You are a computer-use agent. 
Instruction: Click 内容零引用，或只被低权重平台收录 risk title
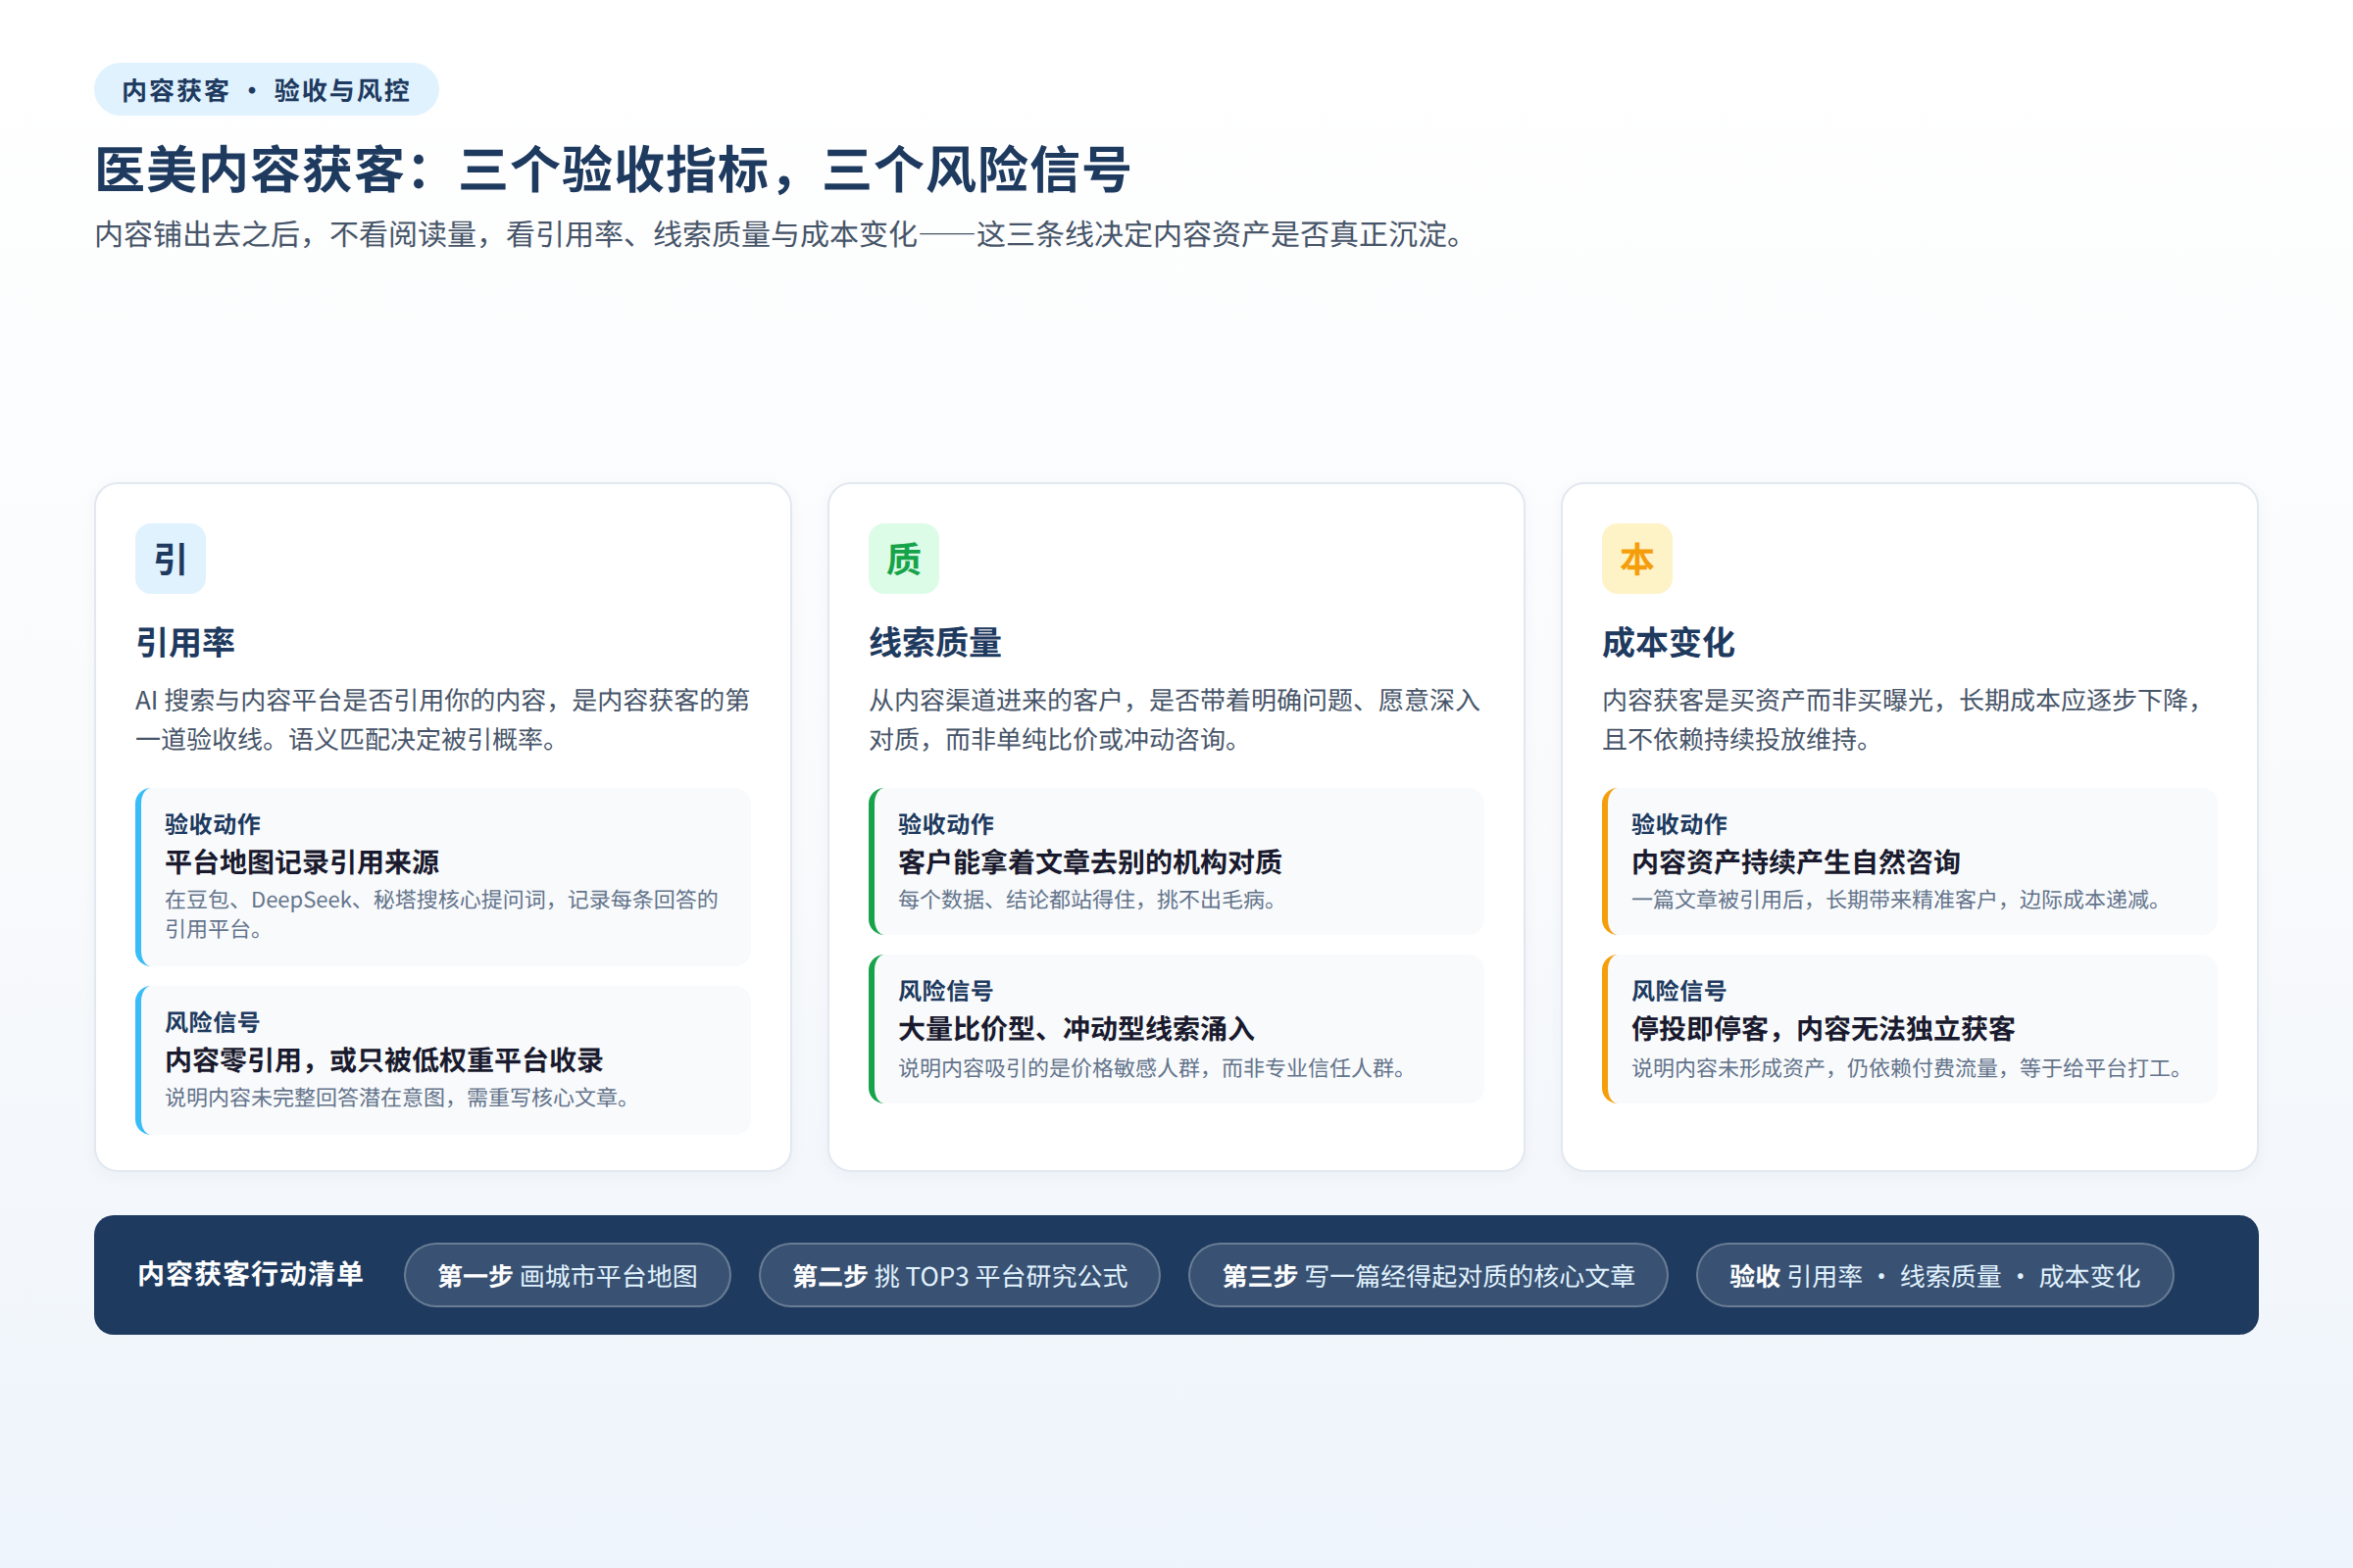tap(384, 1060)
